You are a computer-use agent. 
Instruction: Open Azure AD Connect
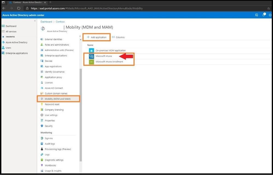[x=54, y=88]
